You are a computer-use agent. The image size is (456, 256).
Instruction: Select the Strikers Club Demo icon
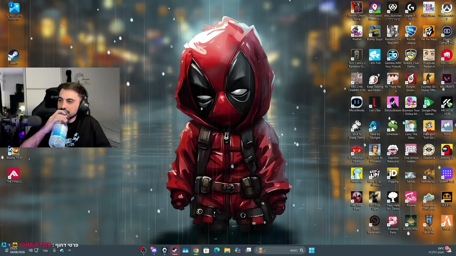click(411, 59)
